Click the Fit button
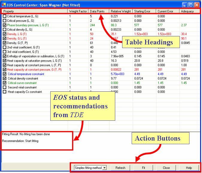This screenshot has height=173, width=202. coord(143,168)
